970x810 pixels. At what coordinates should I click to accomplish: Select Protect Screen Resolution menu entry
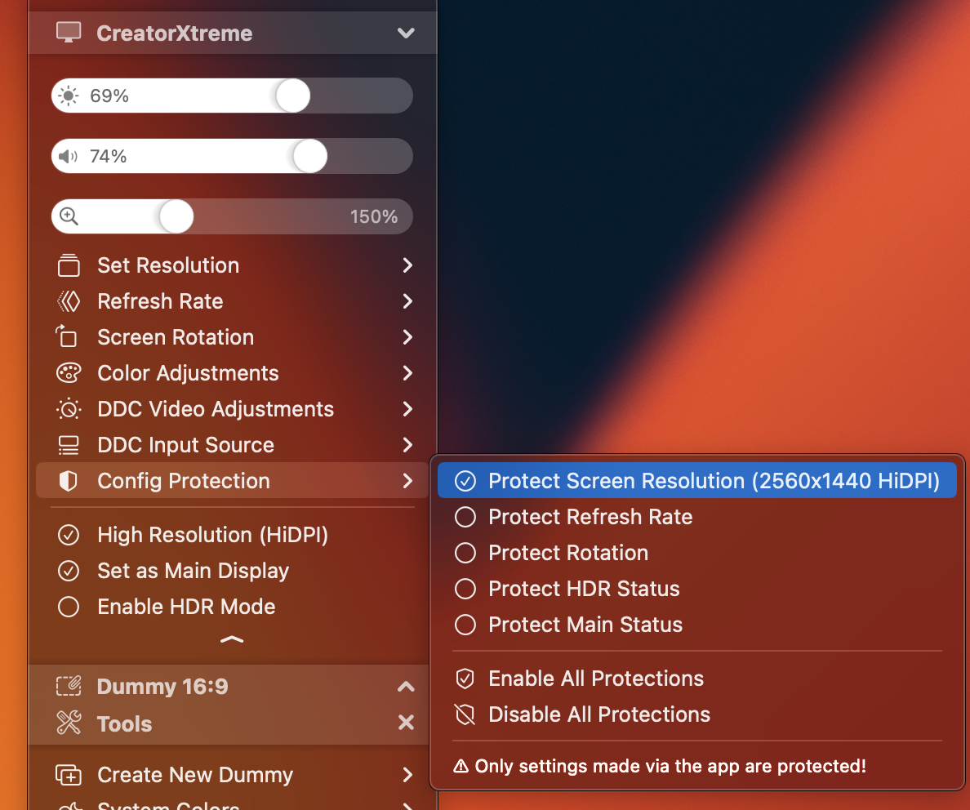pos(697,480)
